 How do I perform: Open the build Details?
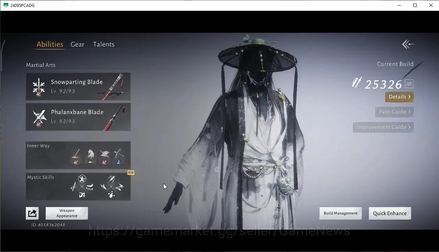tap(399, 97)
